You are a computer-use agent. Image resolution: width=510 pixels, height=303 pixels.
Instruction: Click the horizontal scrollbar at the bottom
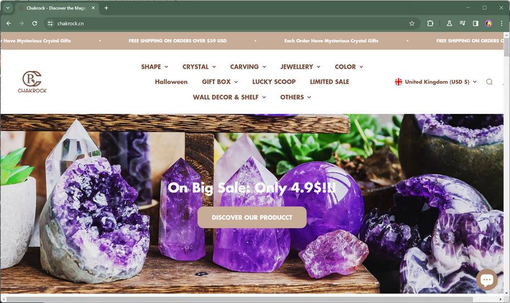pyautogui.click(x=239, y=299)
